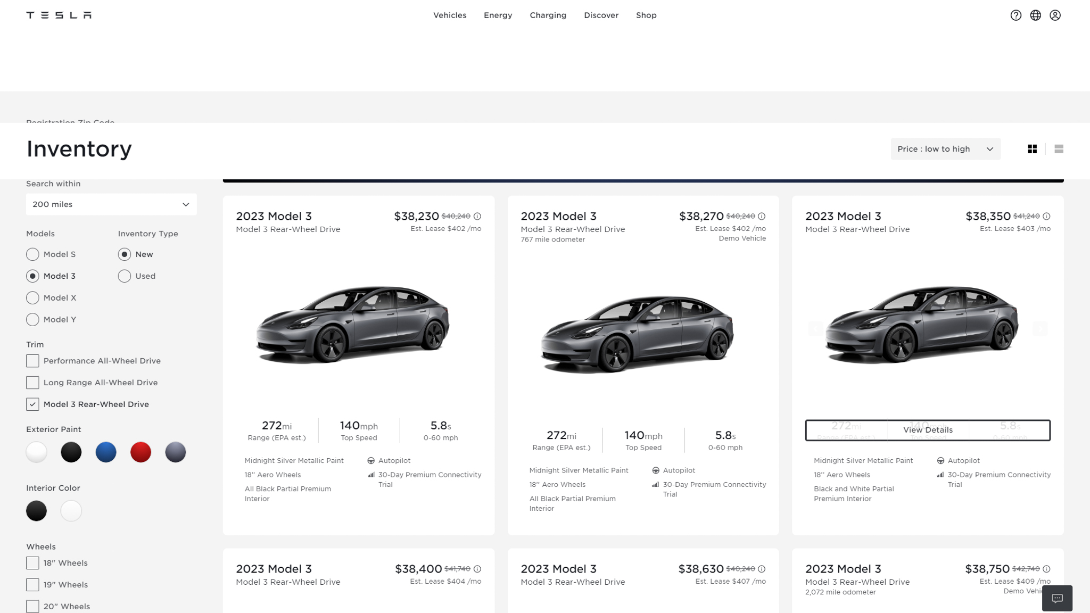Expand the 200 miles search distance dropdown
The width and height of the screenshot is (1090, 613).
click(x=111, y=204)
